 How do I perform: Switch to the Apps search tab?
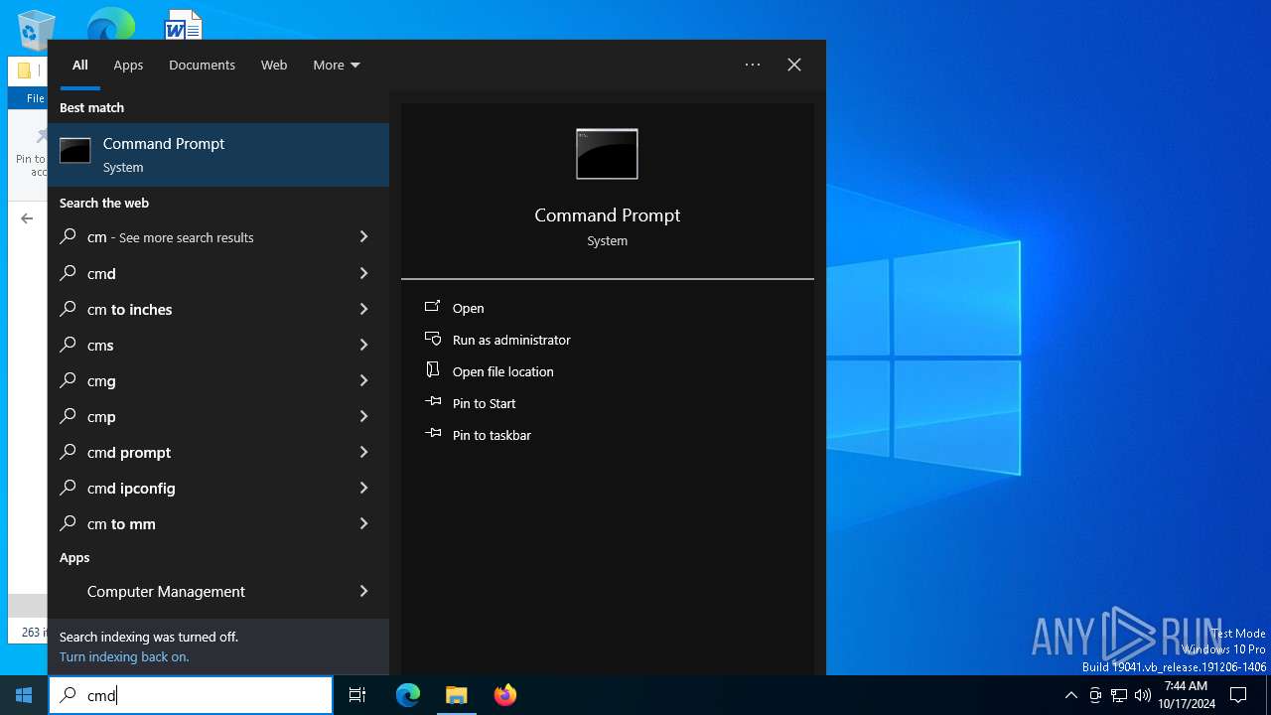pyautogui.click(x=128, y=65)
